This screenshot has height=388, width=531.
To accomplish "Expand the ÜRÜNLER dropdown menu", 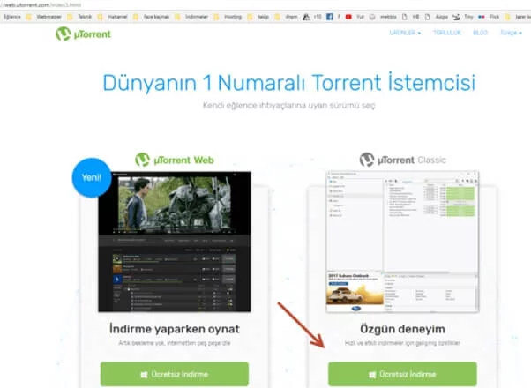I will point(405,33).
